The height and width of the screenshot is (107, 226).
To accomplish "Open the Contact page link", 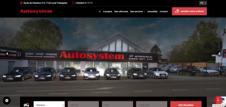I will [164, 11].
